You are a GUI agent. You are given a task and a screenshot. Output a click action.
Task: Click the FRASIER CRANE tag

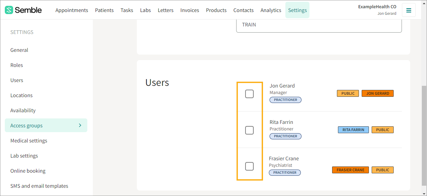pyautogui.click(x=350, y=170)
